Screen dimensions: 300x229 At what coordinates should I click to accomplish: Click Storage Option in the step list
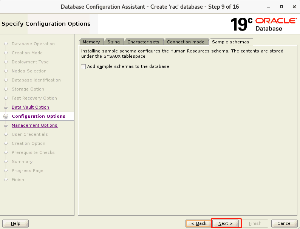click(x=28, y=89)
